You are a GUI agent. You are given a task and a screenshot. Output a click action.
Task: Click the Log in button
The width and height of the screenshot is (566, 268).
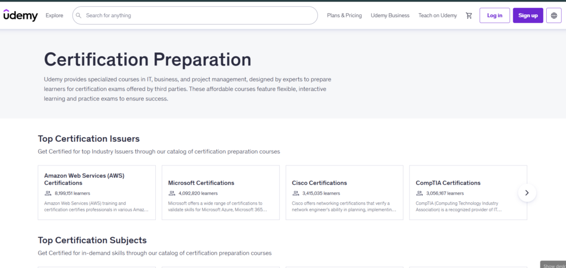495,15
